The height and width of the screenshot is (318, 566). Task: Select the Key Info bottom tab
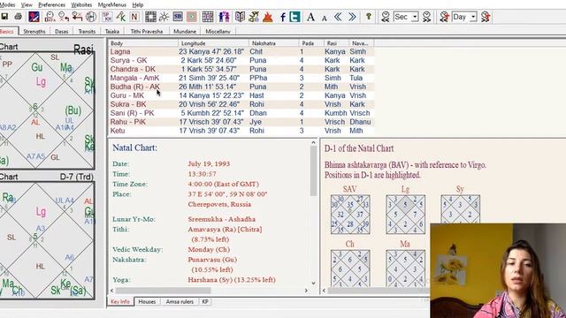point(120,302)
